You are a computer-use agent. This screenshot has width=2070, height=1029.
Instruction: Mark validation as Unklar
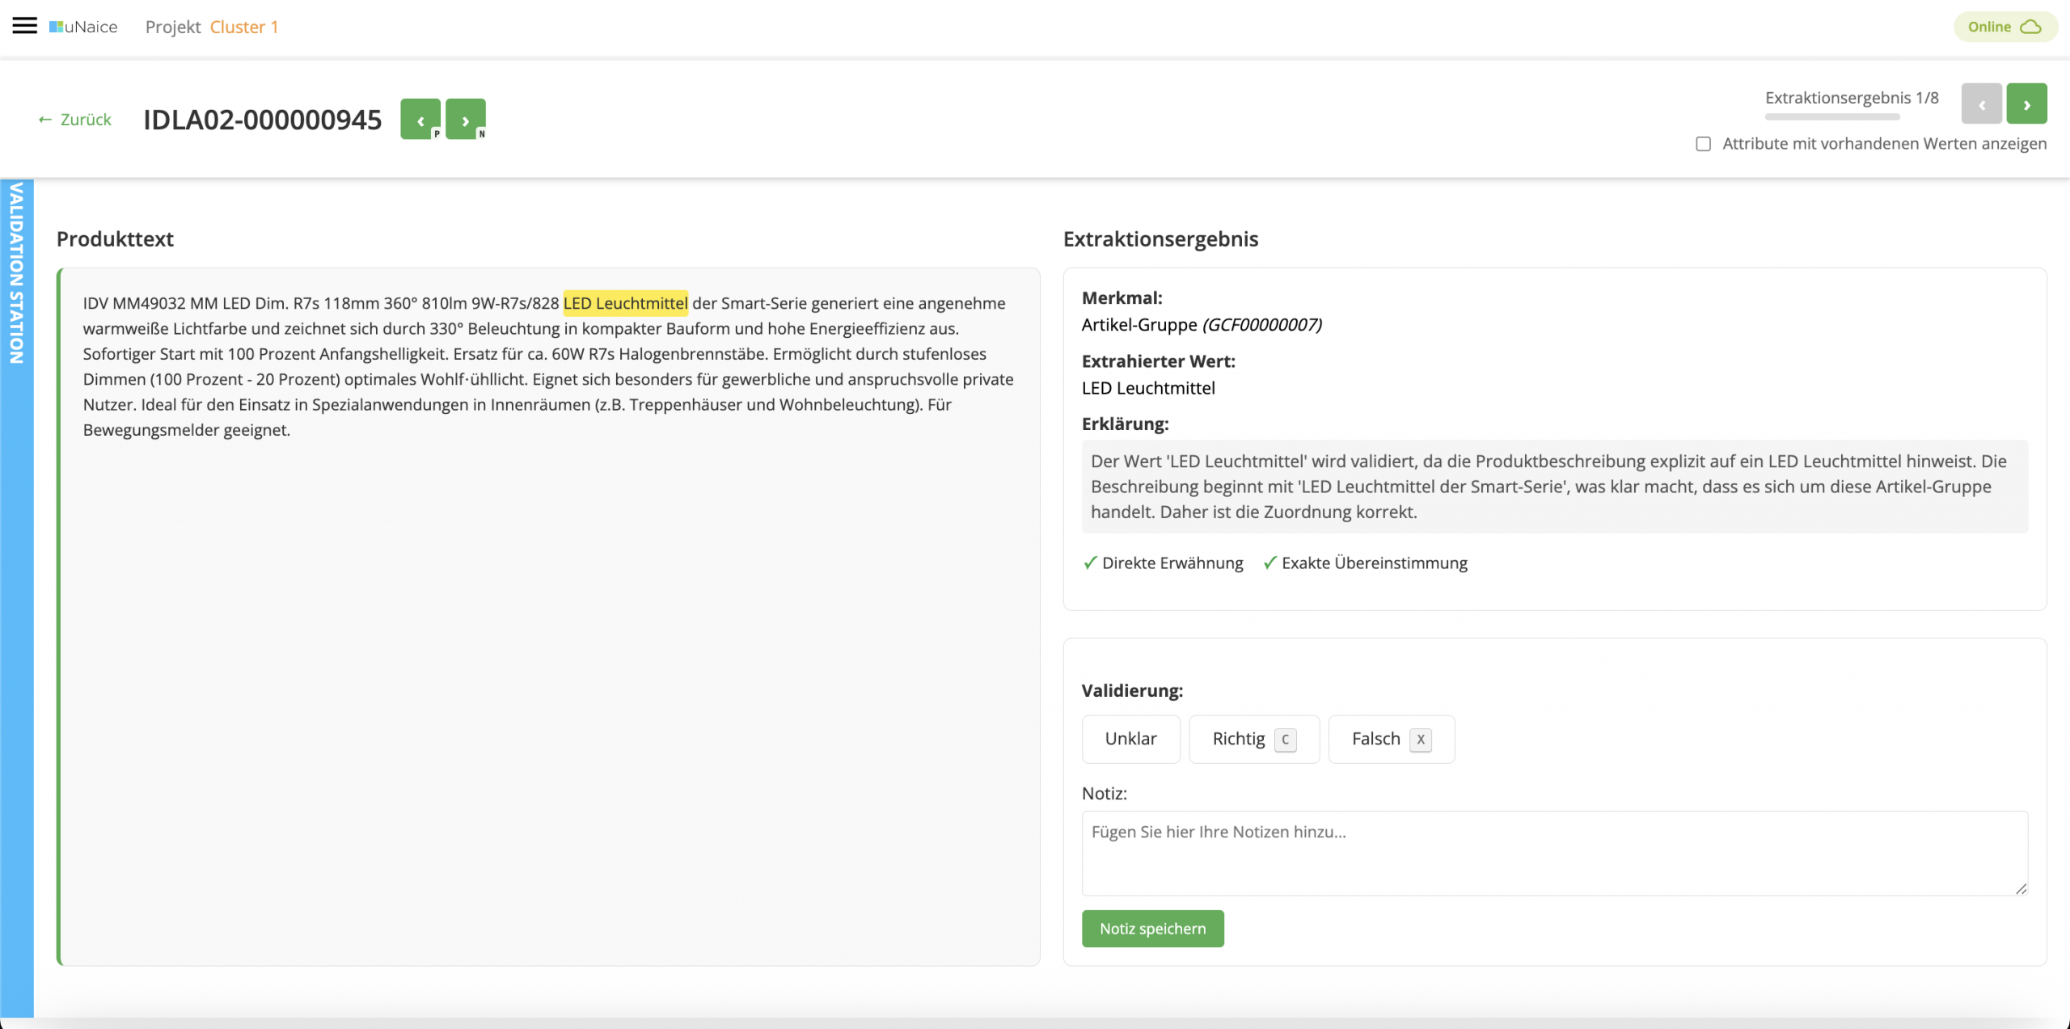(1130, 739)
